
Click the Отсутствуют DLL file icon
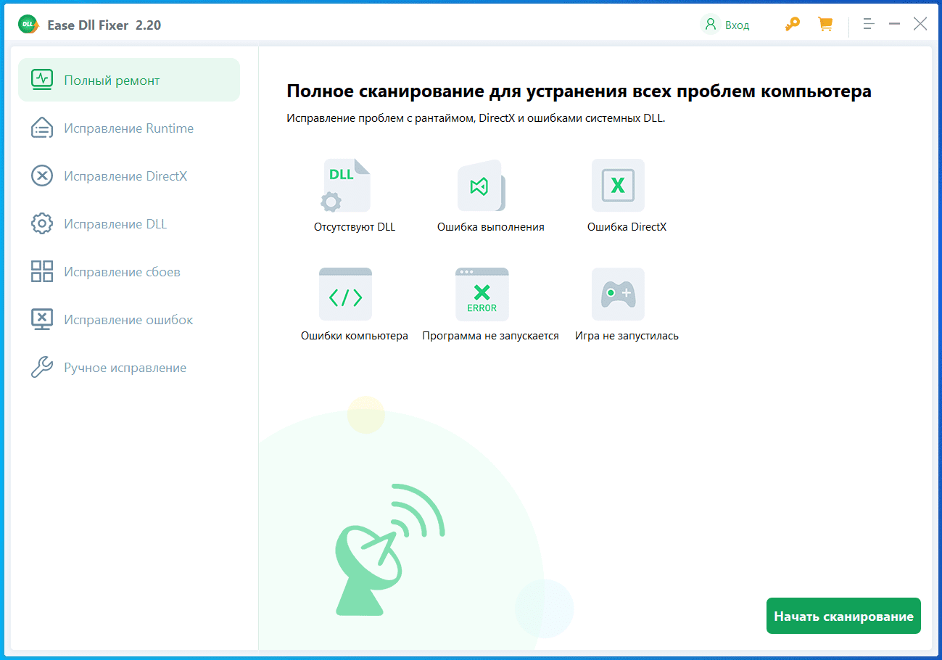click(346, 186)
